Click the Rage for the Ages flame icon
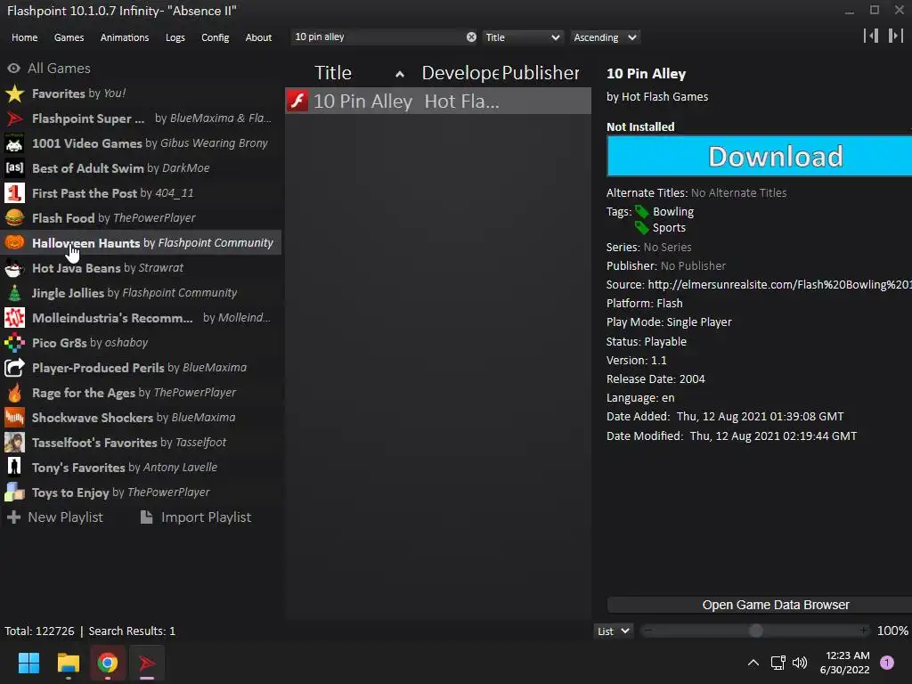The image size is (912, 684). pyautogui.click(x=14, y=393)
